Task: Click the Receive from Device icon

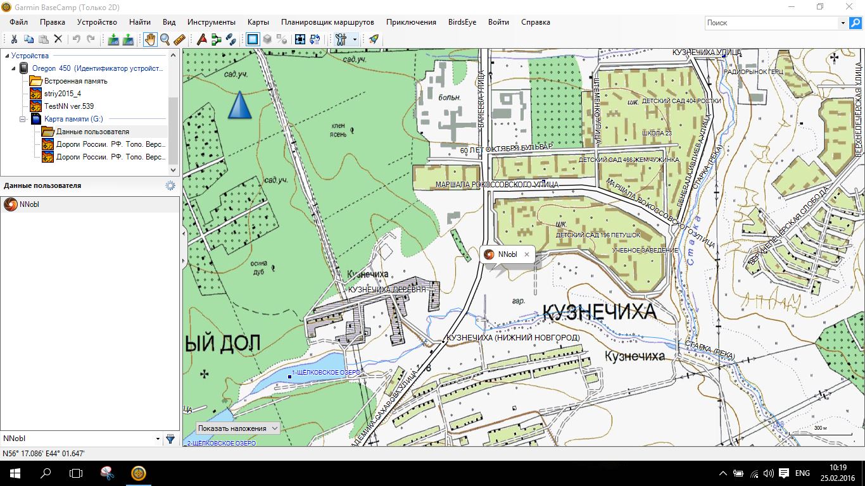Action: (128, 39)
